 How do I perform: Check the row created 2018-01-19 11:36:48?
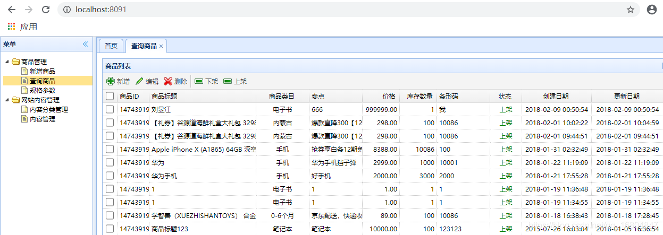pyautogui.click(x=110, y=189)
